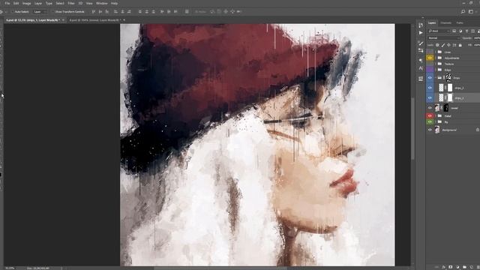Open the layer filter Kind dropdown
Screen dimensions: 480x270
pyautogui.click(x=439, y=31)
